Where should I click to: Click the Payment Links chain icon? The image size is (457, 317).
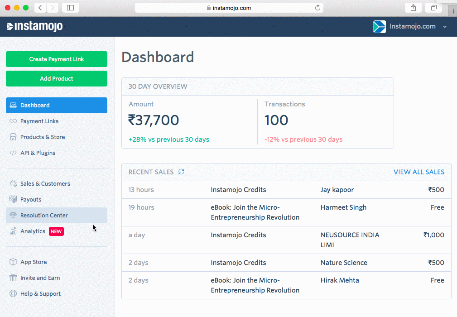pos(13,121)
